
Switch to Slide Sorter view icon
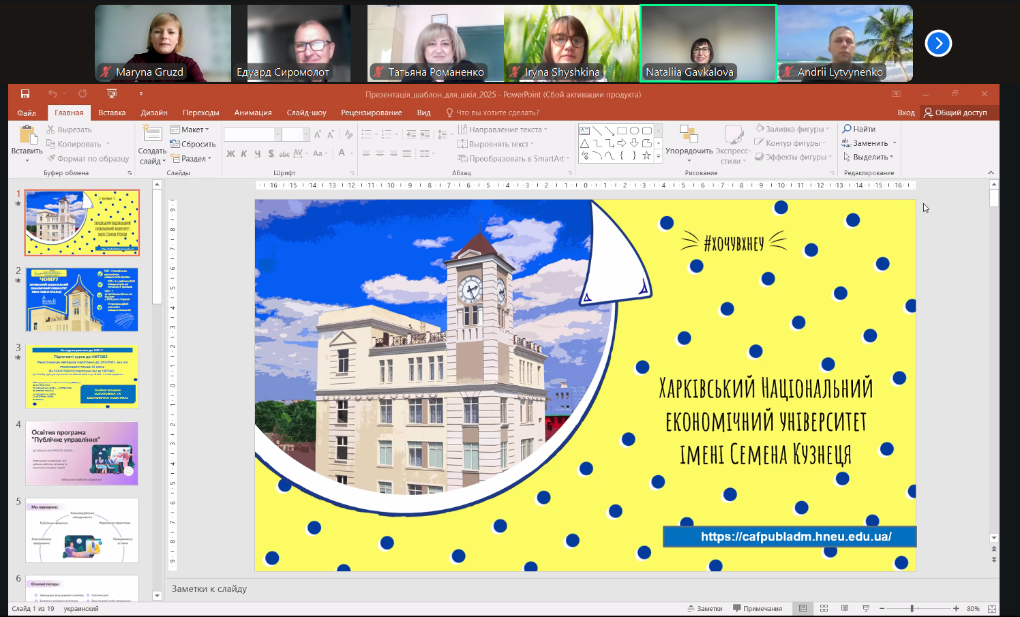pyautogui.click(x=824, y=608)
